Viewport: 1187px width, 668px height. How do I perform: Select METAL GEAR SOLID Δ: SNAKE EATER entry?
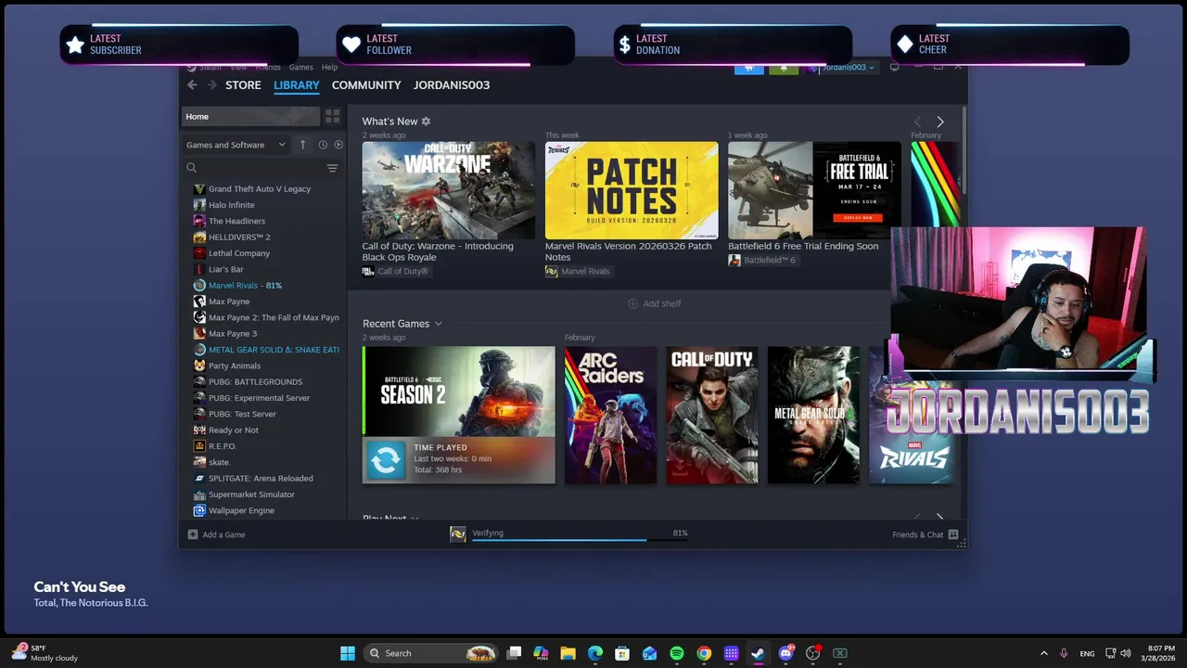pyautogui.click(x=265, y=350)
